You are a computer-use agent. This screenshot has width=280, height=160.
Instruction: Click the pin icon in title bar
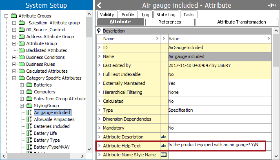point(271,5)
